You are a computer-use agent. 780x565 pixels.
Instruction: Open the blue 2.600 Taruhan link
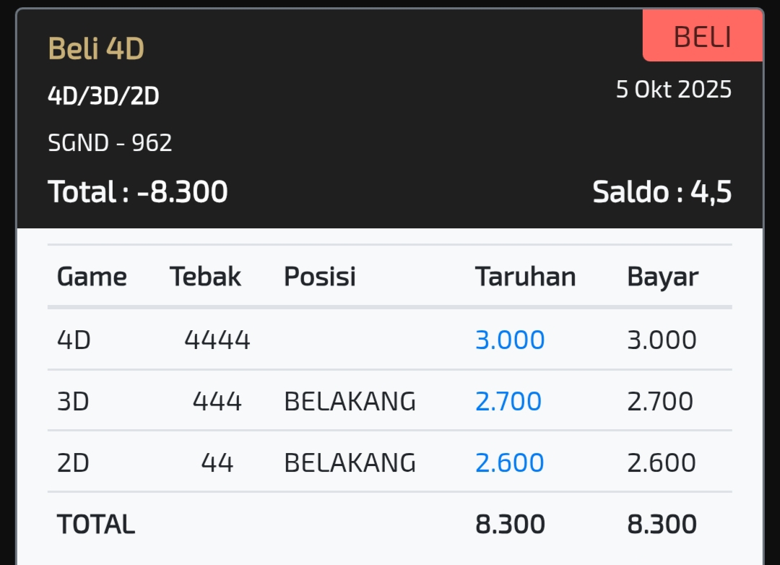point(509,462)
